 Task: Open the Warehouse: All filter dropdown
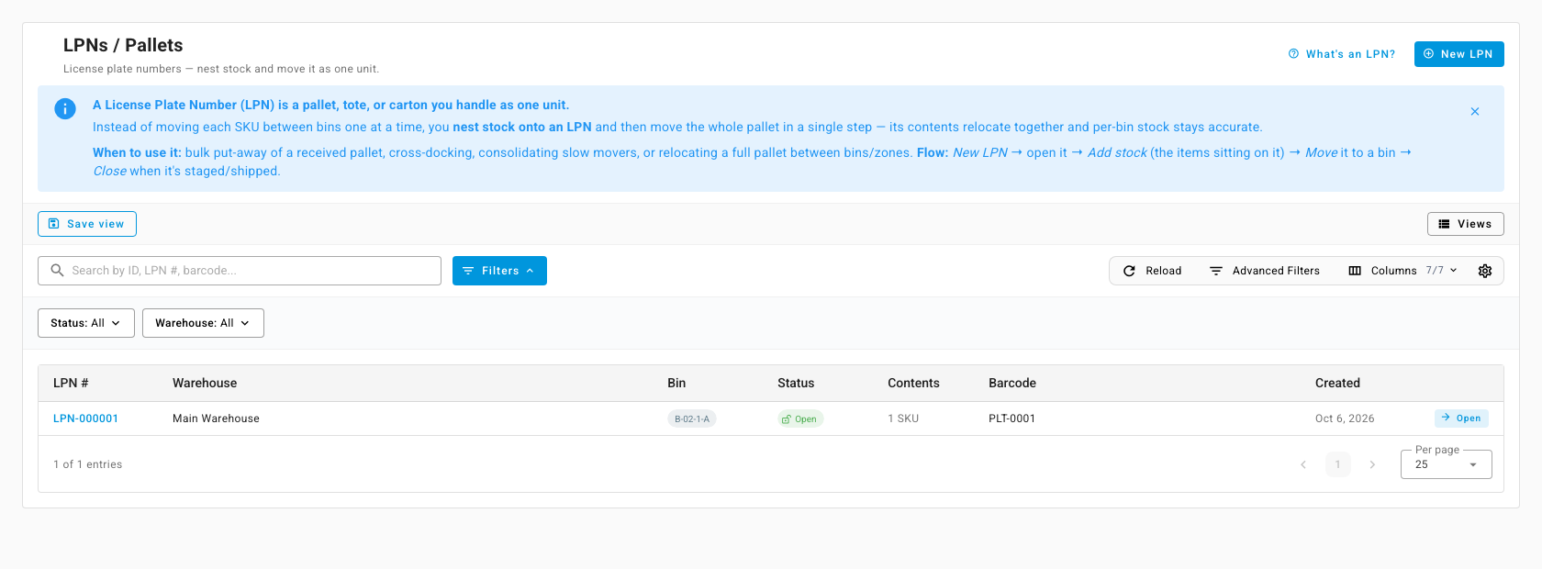tap(203, 323)
